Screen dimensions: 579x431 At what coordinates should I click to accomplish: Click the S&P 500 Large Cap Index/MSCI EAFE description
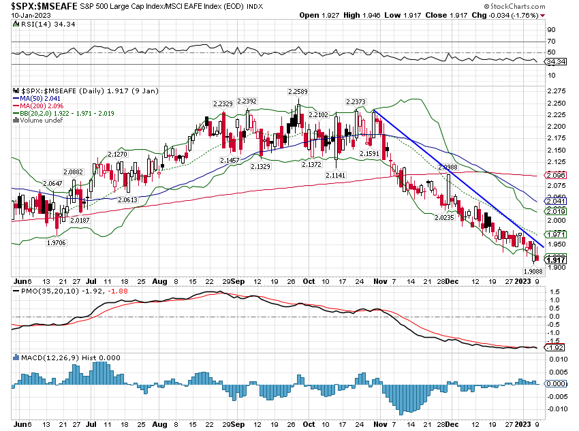(161, 7)
